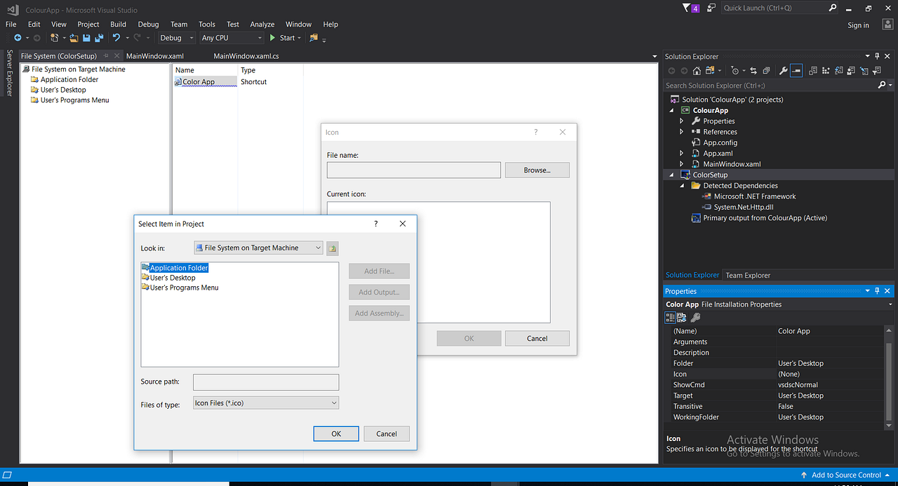Viewport: 898px width, 486px height.
Task: Sync Solution Explorer with active document
Action: 753,70
